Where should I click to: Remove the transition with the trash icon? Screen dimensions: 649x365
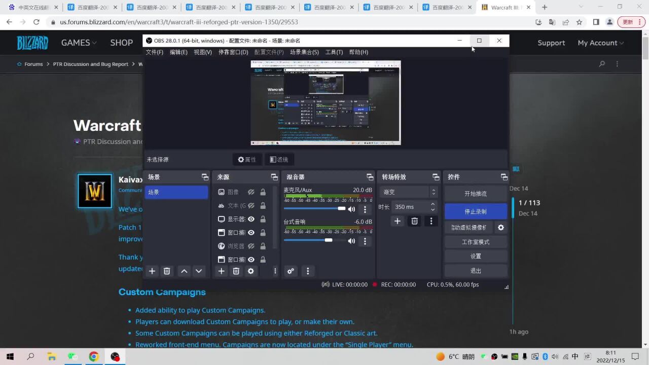click(414, 221)
